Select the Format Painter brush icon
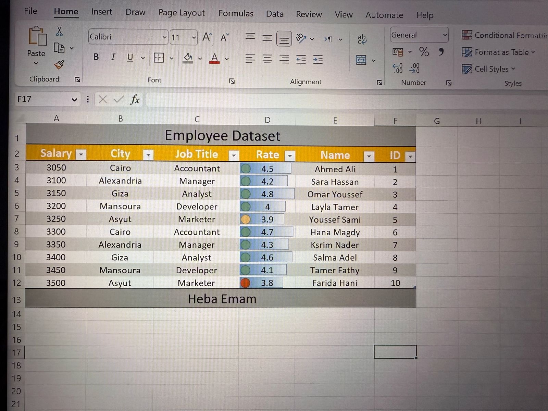Screen dimensions: 548x411 tap(59, 64)
